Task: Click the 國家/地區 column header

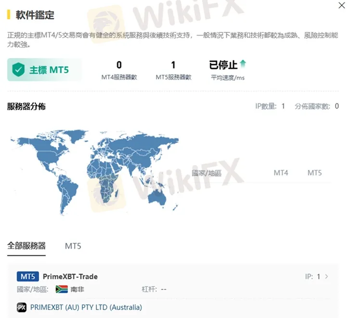Action: pos(206,173)
